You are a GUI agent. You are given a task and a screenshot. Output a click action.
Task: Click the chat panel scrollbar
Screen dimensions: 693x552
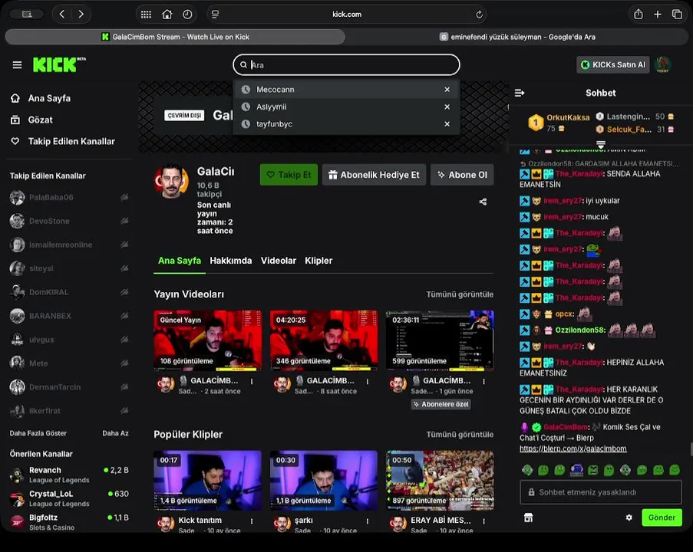coord(691,449)
